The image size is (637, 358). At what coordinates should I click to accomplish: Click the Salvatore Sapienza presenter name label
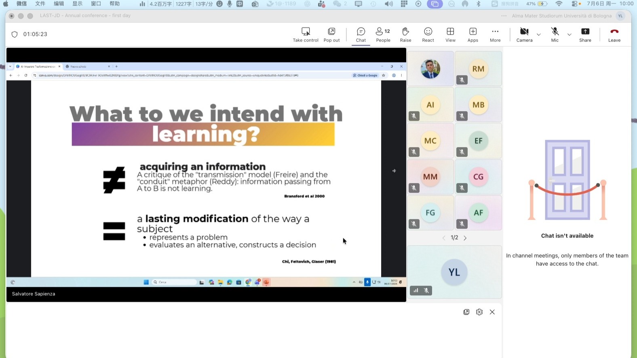34,294
